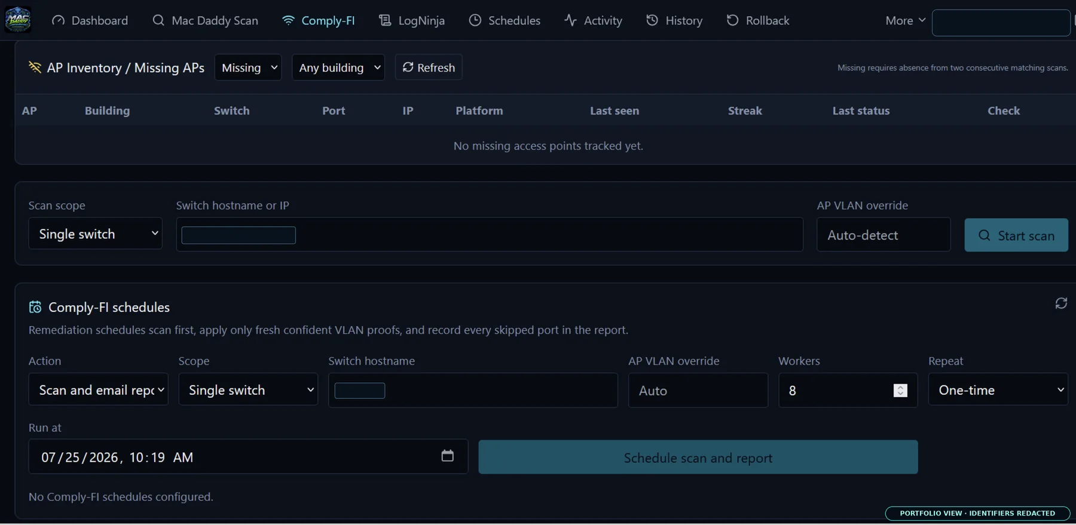Open LogNinja section
Screen dimensions: 1076x525
click(412, 20)
